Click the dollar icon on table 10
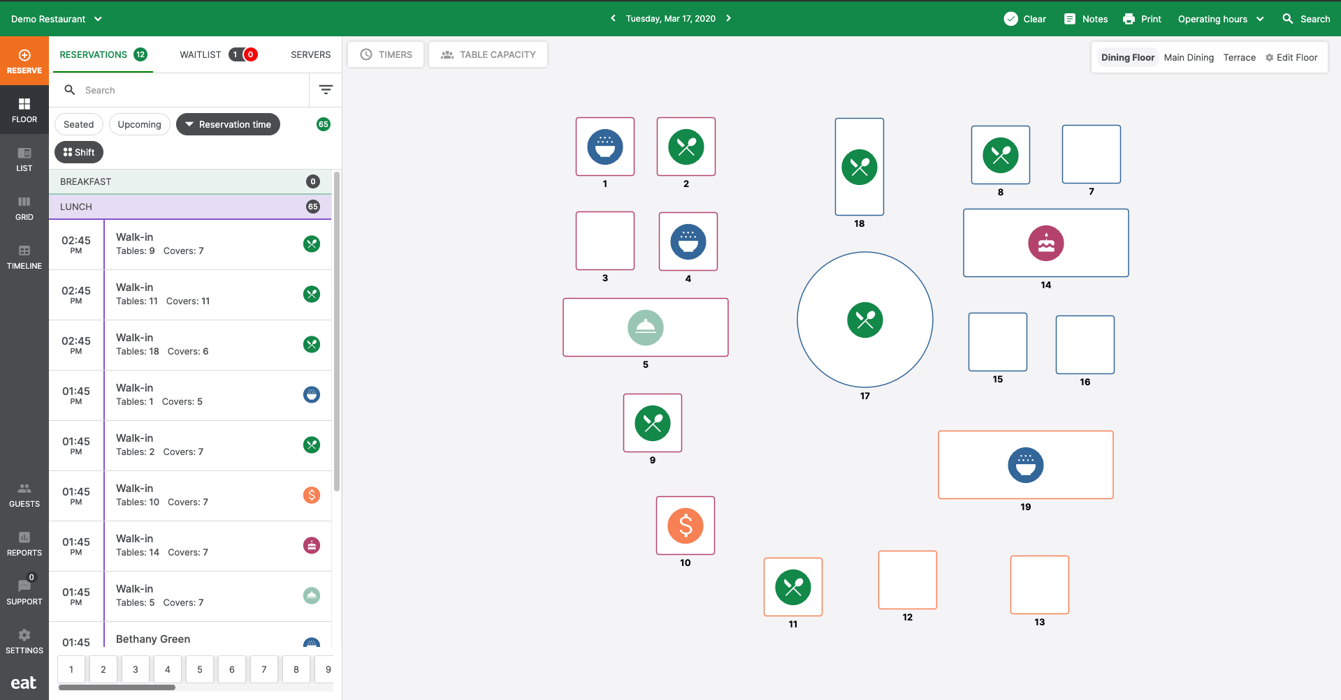 [x=685, y=526]
